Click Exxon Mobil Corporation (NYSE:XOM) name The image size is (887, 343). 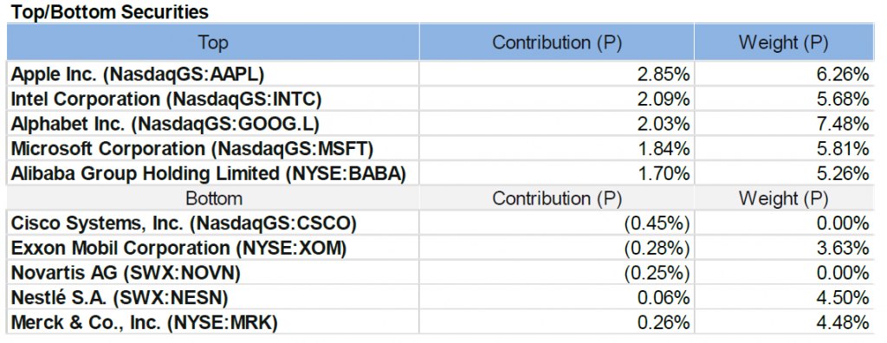pos(178,249)
